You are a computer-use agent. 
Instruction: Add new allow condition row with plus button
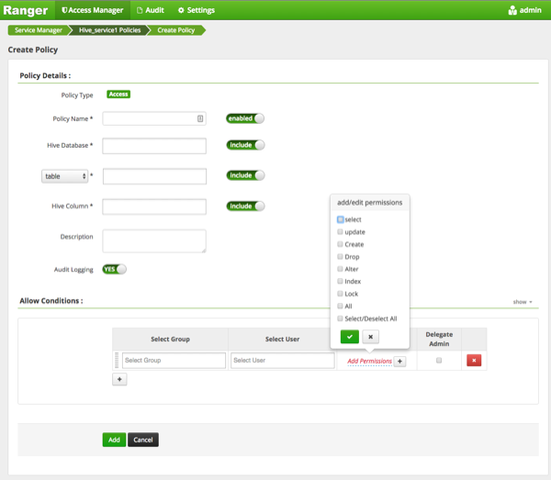tap(119, 379)
